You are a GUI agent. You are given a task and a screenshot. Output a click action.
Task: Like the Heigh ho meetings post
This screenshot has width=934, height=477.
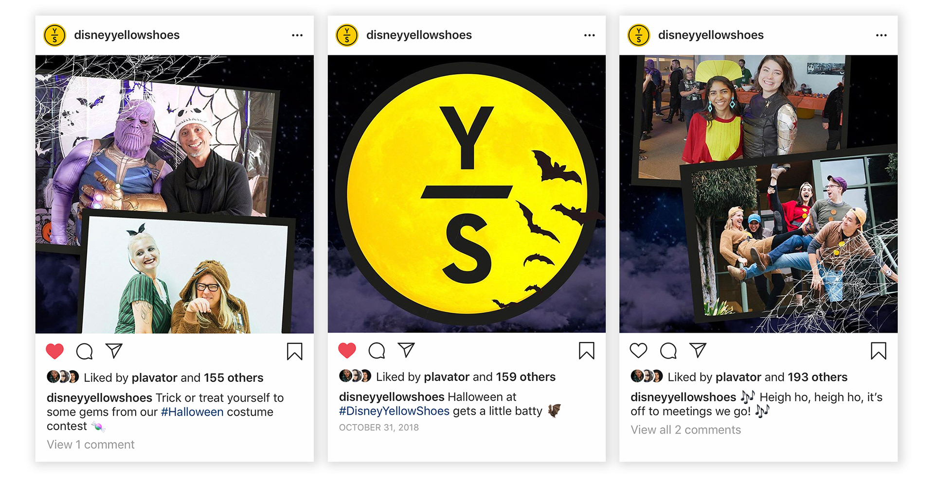(639, 350)
